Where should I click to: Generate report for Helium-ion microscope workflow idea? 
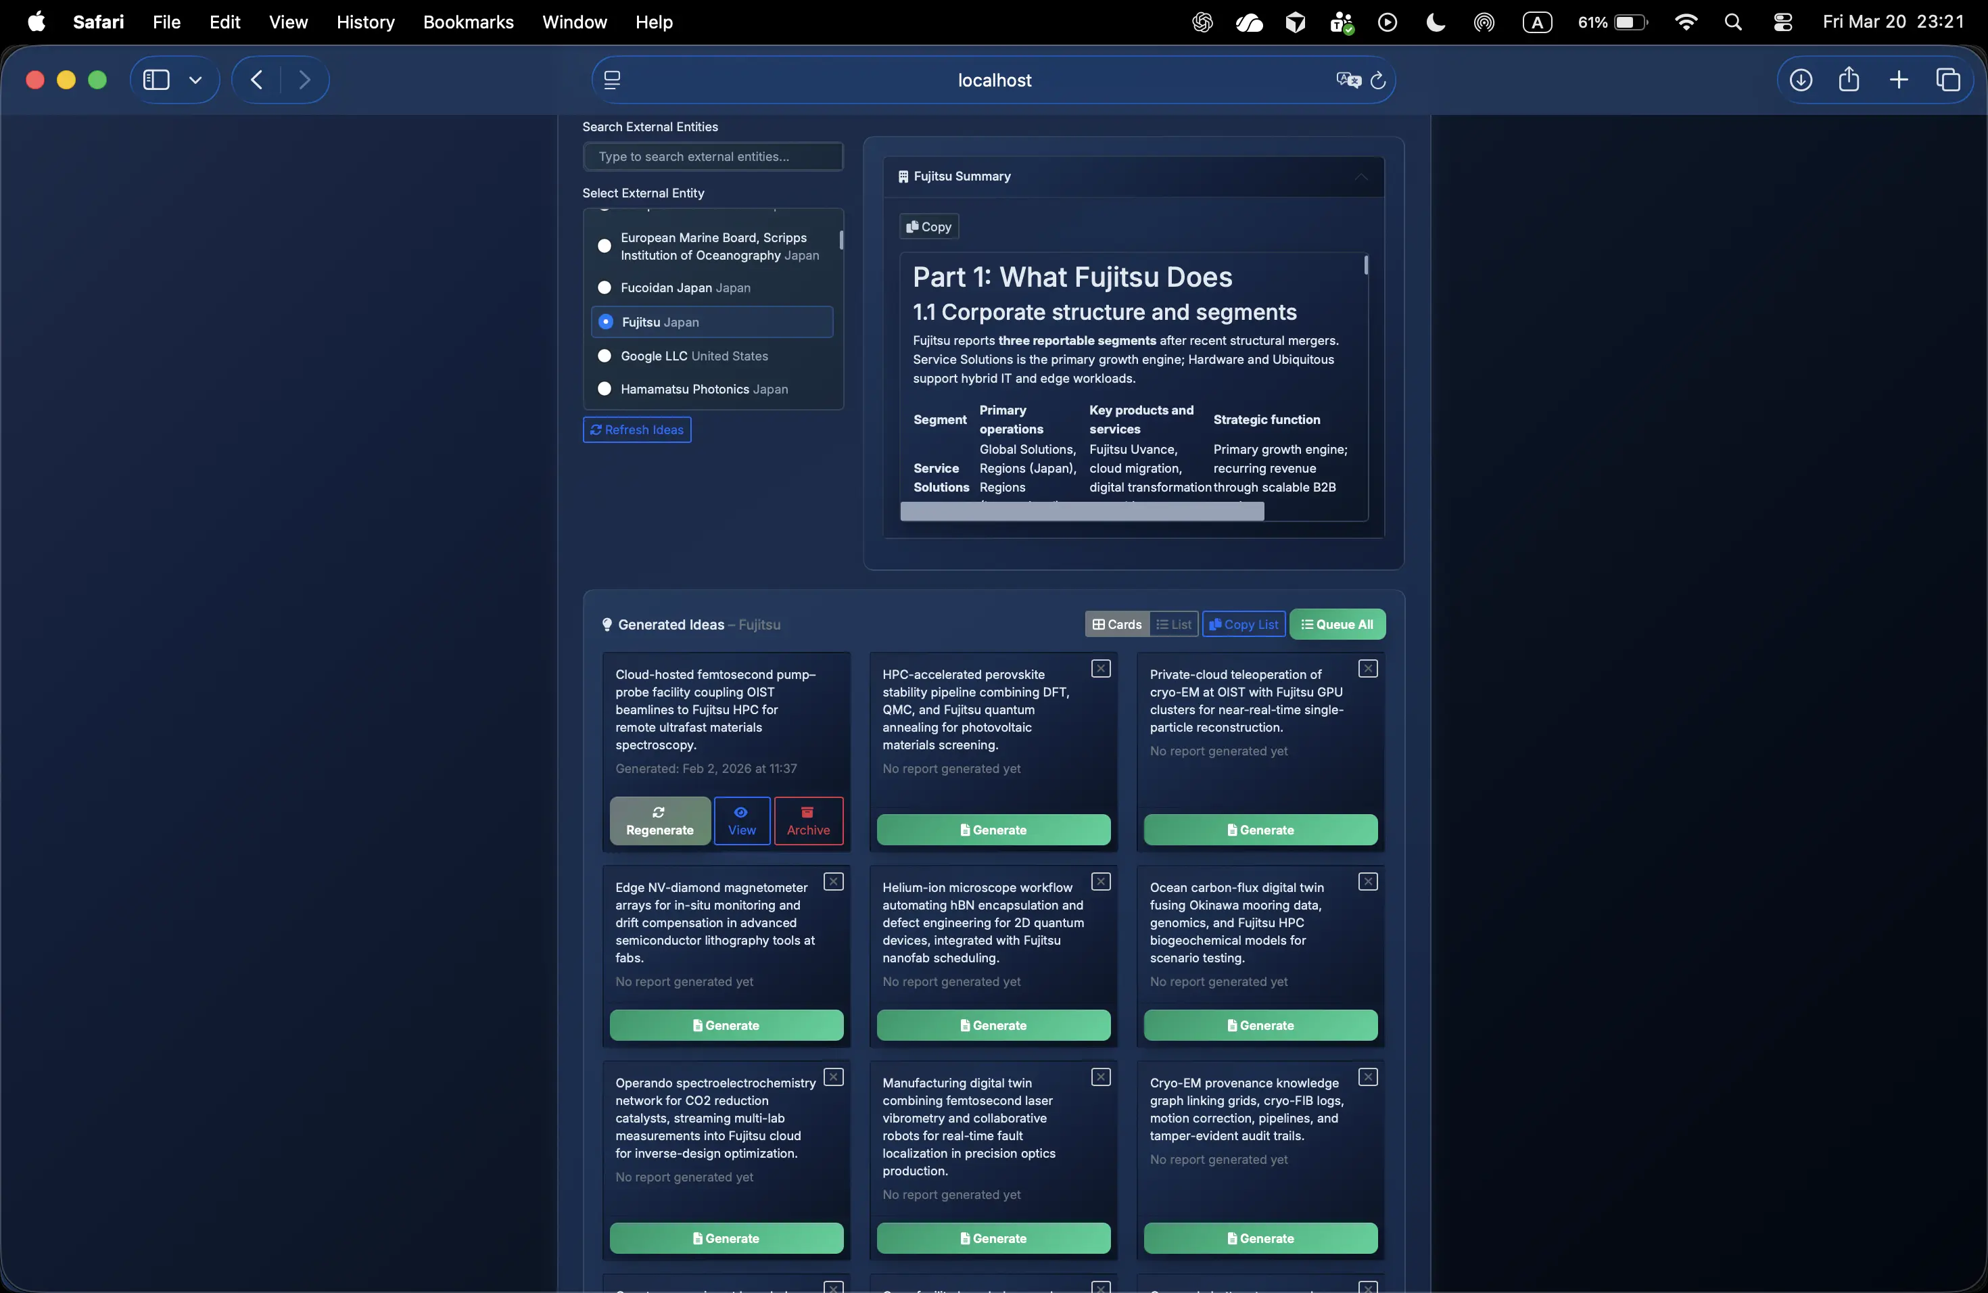[993, 1025]
